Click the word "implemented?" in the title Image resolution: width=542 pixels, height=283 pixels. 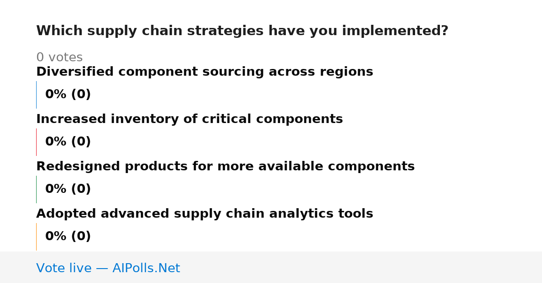(395, 31)
